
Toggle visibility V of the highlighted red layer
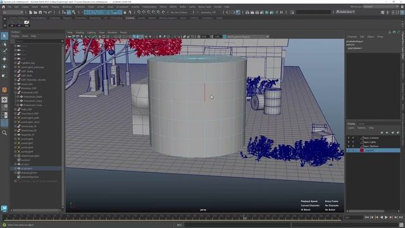349,151
